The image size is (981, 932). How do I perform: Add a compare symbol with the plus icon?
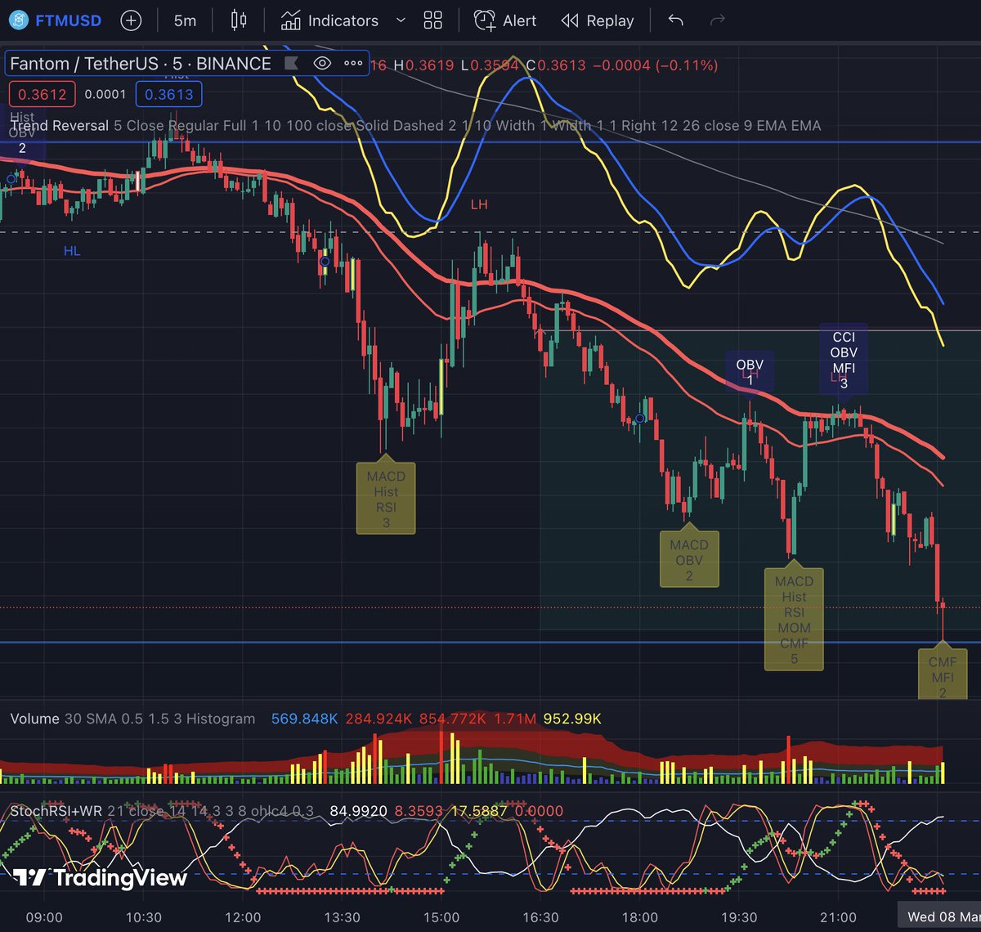click(131, 20)
